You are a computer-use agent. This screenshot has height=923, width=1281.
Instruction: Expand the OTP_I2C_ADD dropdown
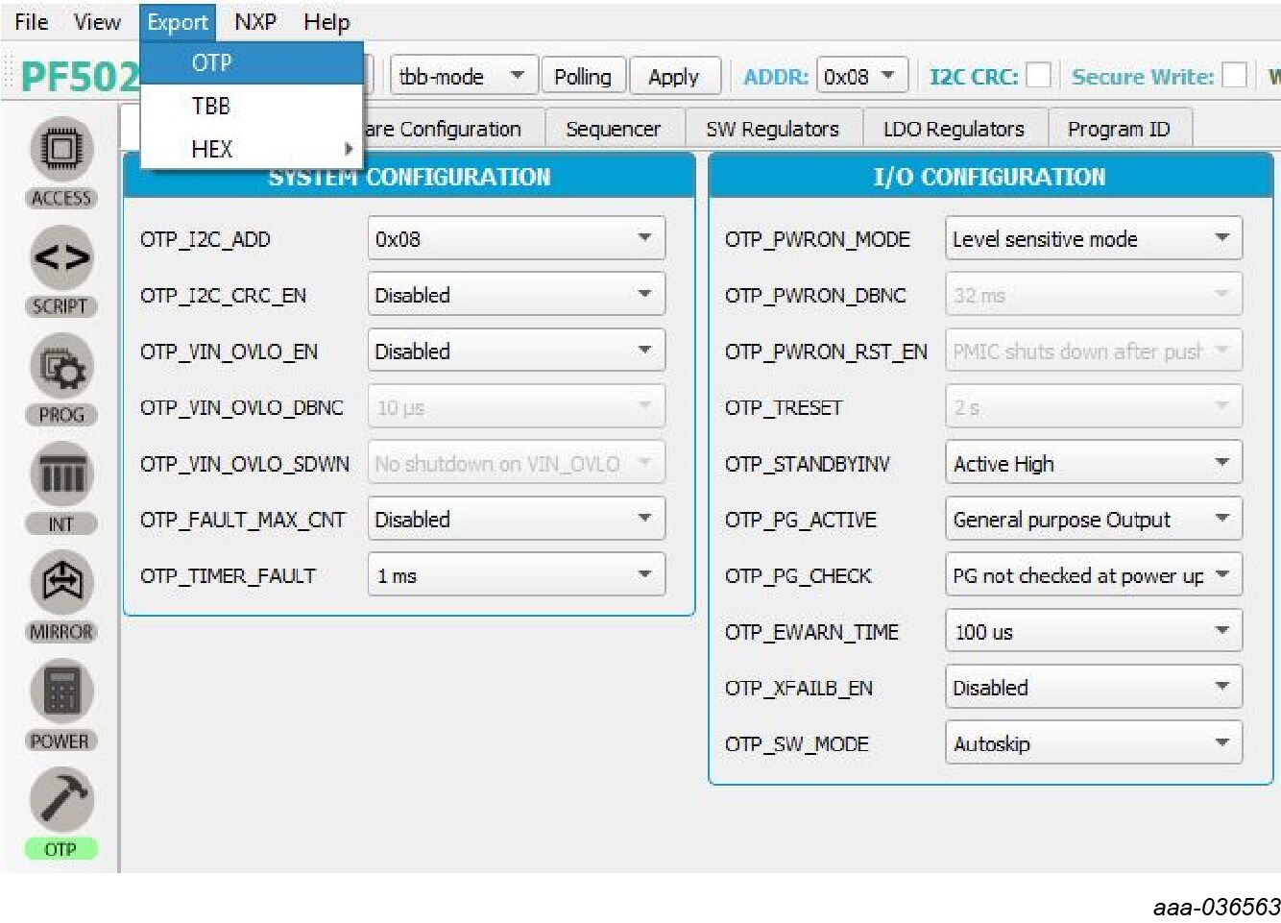[516, 239]
